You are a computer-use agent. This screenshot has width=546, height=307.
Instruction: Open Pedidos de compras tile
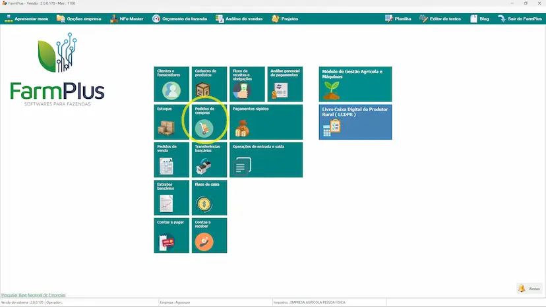click(x=209, y=122)
